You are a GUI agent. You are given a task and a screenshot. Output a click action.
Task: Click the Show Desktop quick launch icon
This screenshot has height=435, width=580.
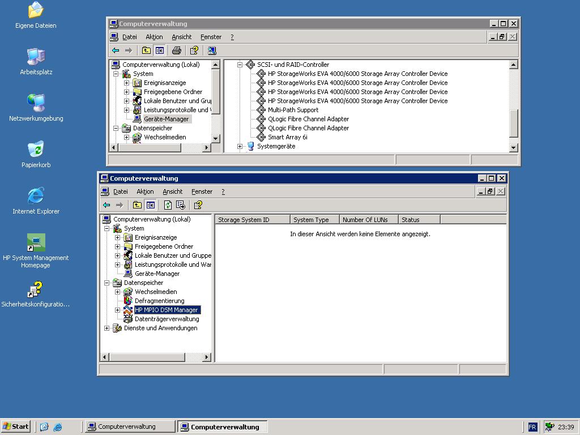44,427
